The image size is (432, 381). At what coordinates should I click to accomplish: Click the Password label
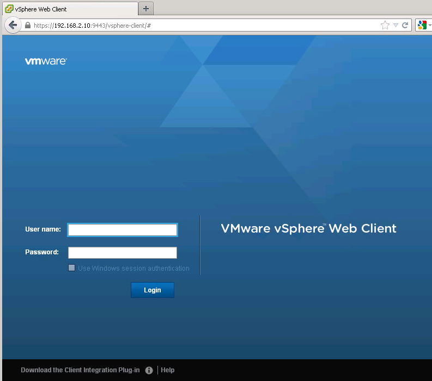click(x=42, y=252)
